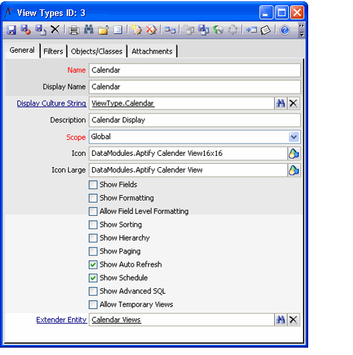This screenshot has height=355, width=353.
Task: Enable the Show Sorting checkbox
Action: point(93,225)
